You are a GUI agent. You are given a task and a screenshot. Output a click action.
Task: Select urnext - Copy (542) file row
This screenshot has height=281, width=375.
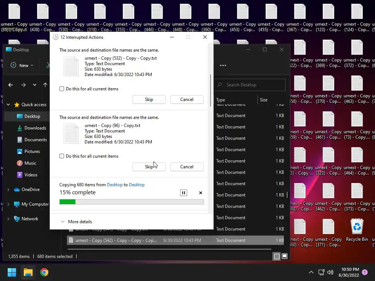(x=175, y=240)
